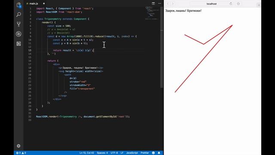This screenshot has height=155, width=275.
Task: Click the 'Здаров, пацаны! Братишки!' page text
Action: (183, 11)
